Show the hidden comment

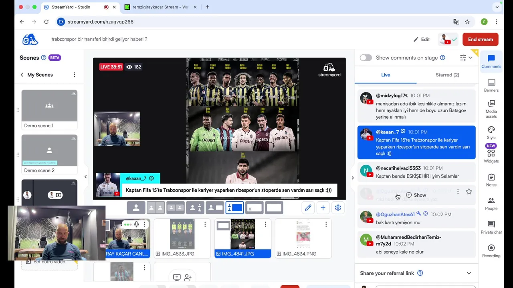tap(416, 195)
